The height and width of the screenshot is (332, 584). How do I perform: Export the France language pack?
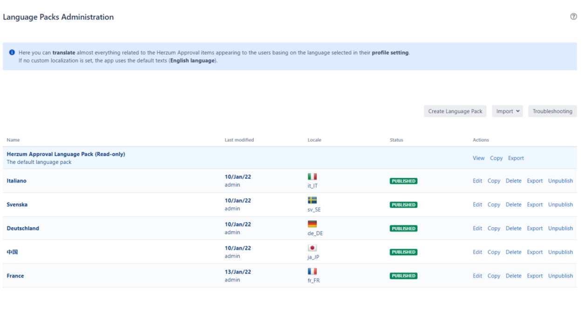pos(535,276)
